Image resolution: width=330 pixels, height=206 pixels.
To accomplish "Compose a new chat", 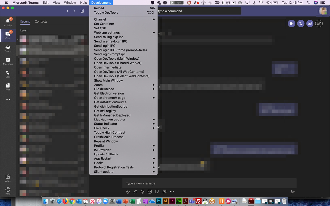I will click(82, 11).
